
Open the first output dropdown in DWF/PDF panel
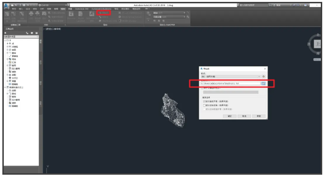pyautogui.click(x=169, y=13)
